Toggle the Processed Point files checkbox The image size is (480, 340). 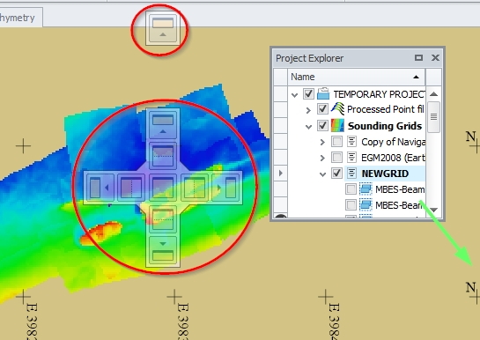click(322, 109)
